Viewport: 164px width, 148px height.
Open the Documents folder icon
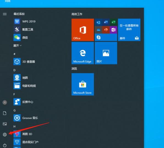5,113
